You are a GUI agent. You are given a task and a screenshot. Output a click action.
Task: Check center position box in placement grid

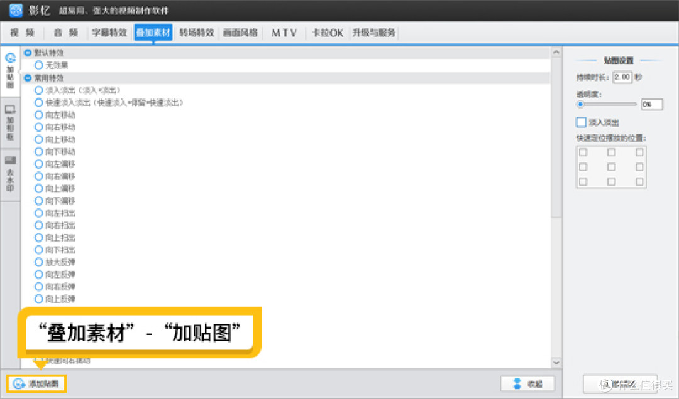pos(611,167)
